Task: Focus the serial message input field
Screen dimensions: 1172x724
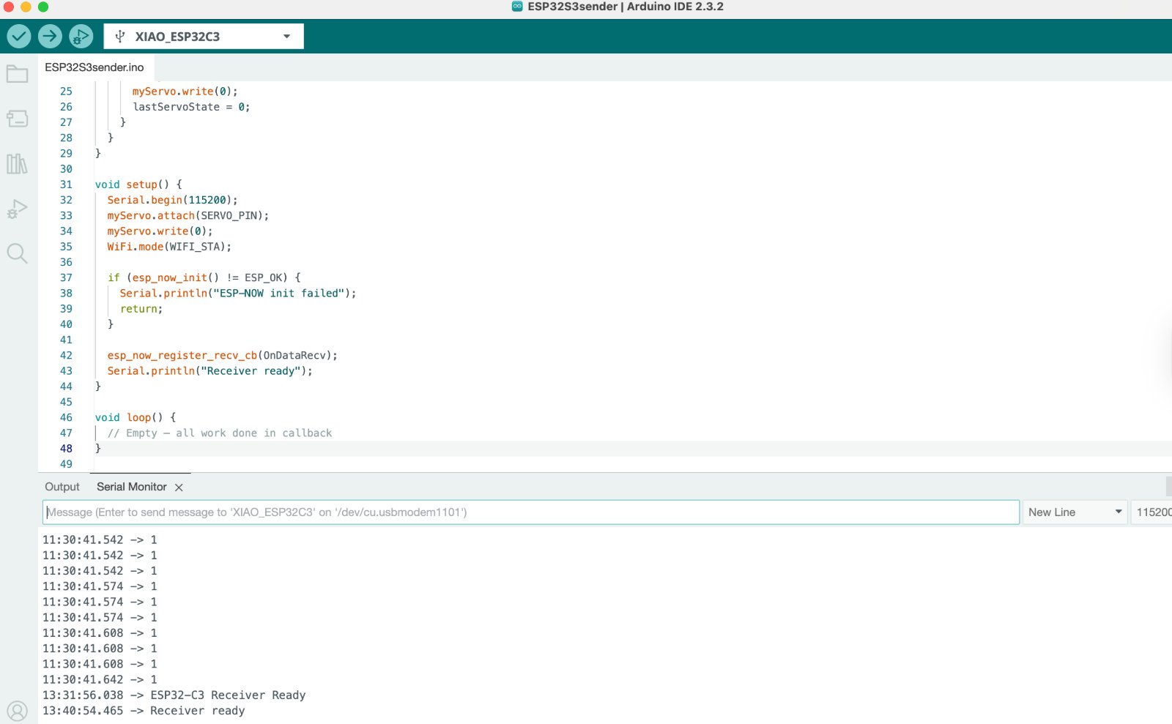Action: click(x=531, y=512)
